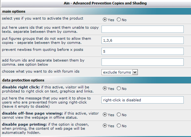Focus the right-click disabled message field

pyautogui.click(x=143, y=100)
